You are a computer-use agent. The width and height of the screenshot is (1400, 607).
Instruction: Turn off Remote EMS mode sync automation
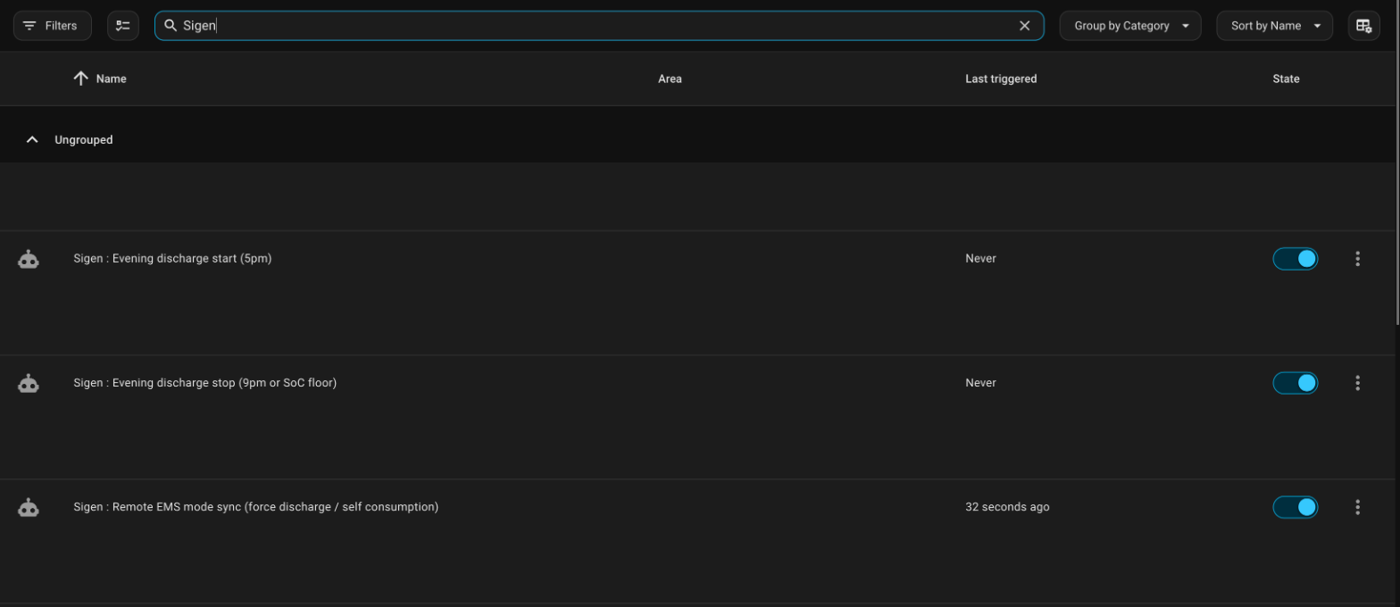pyautogui.click(x=1295, y=507)
